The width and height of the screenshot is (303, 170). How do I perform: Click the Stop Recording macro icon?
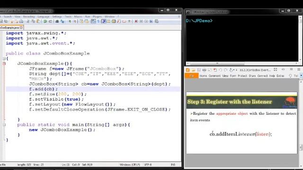tap(141, 21)
